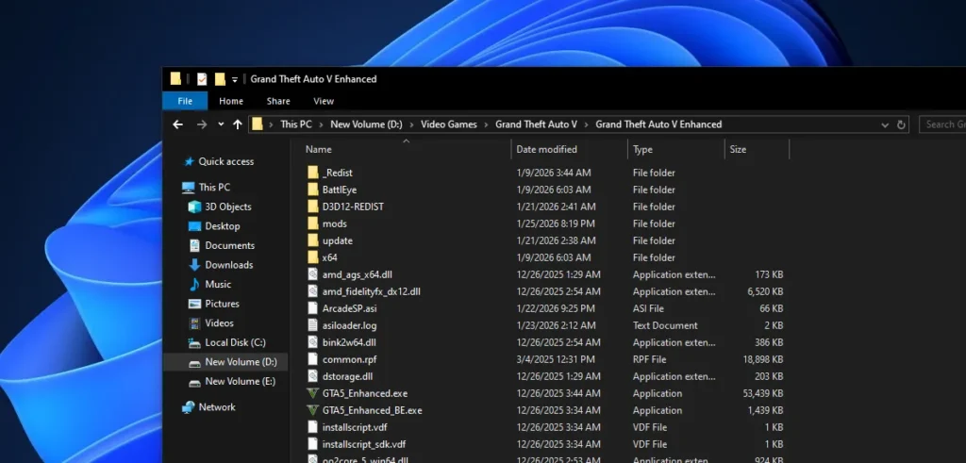Select the mods folder icon
Image resolution: width=966 pixels, height=463 pixels.
click(x=313, y=223)
